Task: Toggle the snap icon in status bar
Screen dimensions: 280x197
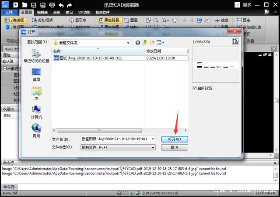Action: click(119, 193)
